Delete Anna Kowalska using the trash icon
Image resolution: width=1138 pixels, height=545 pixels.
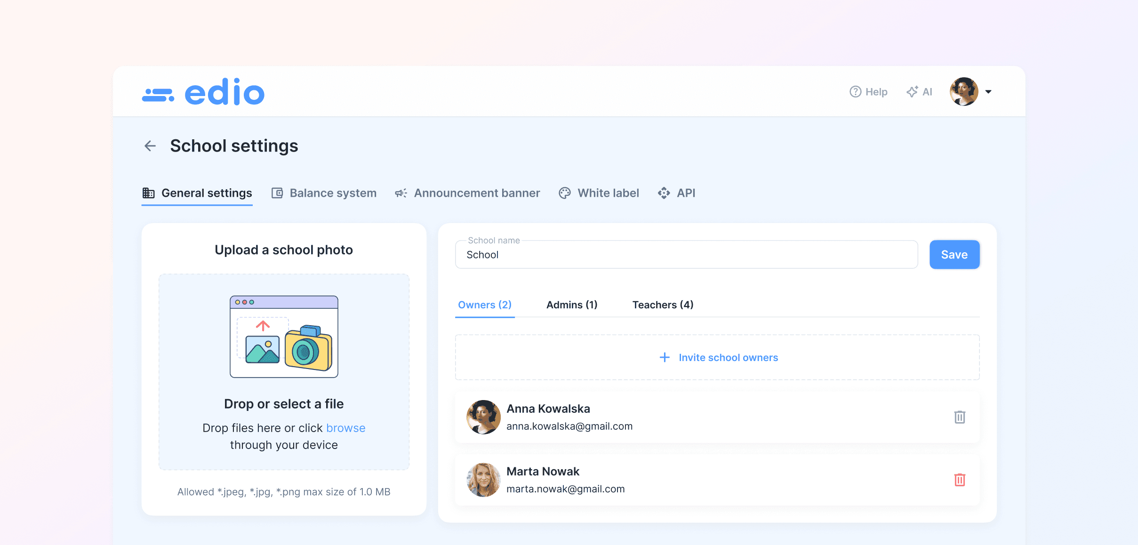(960, 417)
